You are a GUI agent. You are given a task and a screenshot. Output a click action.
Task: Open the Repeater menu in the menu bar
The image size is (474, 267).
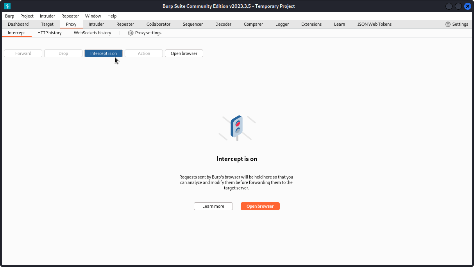[70, 16]
